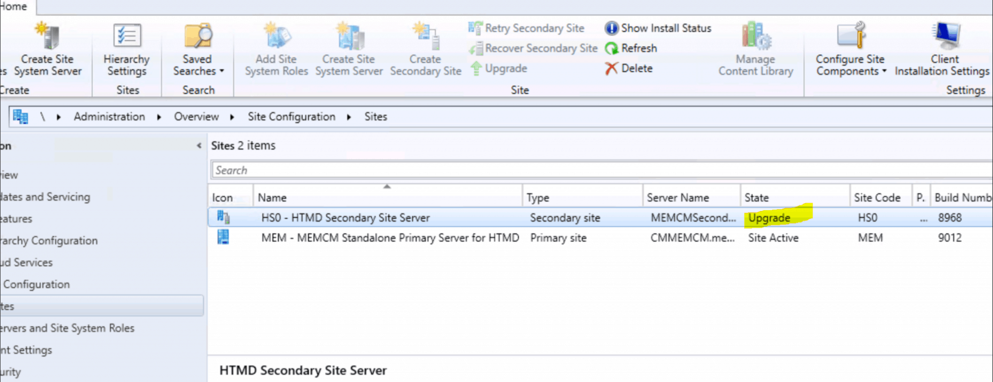The image size is (993, 382).
Task: Expand the arrow after Overview breadcrumb
Action: [232, 117]
